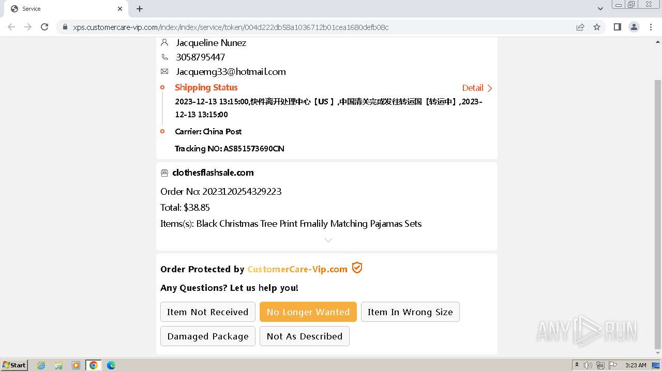Screen dimensions: 662x372
Task: Choose Not As Described
Action: [x=305, y=336]
